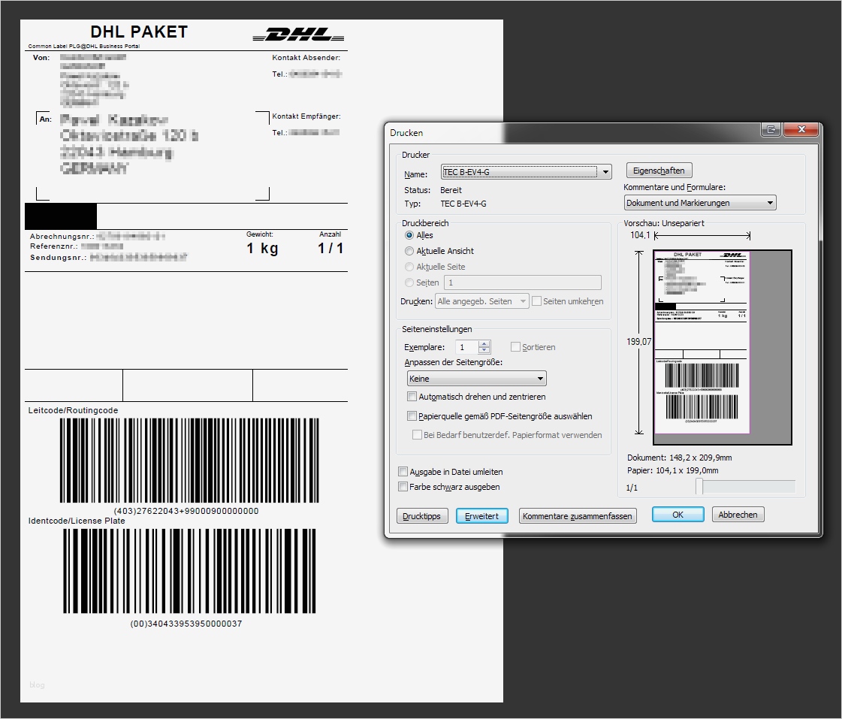Click the "1 kg" weight value
This screenshot has height=719, width=842.
263,248
